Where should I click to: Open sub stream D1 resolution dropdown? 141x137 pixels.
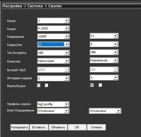click(x=104, y=36)
